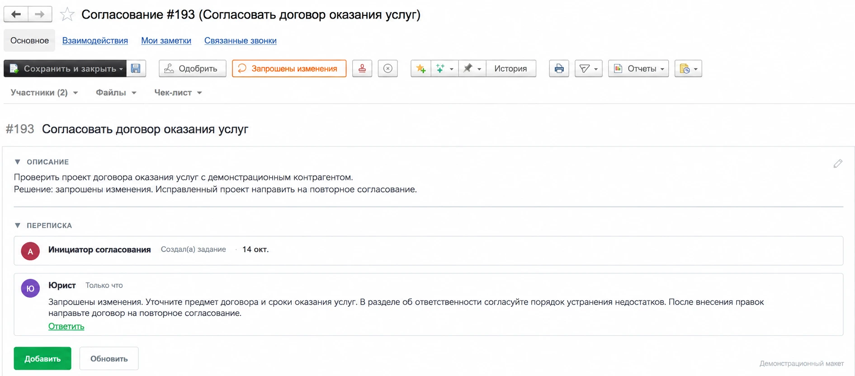Image resolution: width=855 pixels, height=376 pixels.
Task: Mark the document as favorite with the star
Action: [67, 14]
